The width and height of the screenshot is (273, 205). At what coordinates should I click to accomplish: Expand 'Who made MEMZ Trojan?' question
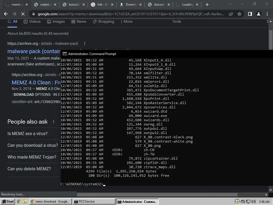click(34, 157)
